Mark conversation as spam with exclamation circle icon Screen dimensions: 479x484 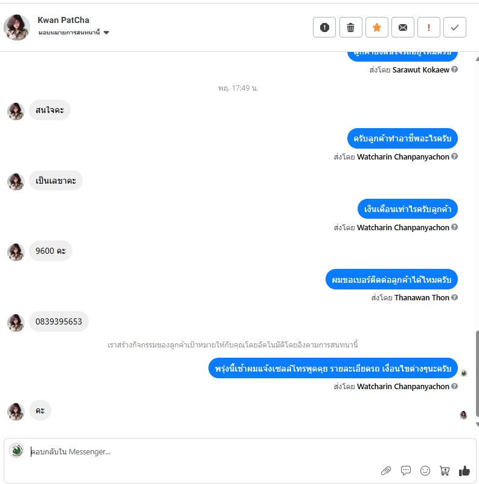pyautogui.click(x=324, y=27)
